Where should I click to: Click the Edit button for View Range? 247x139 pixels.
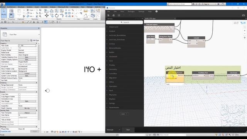[x=27, y=101]
